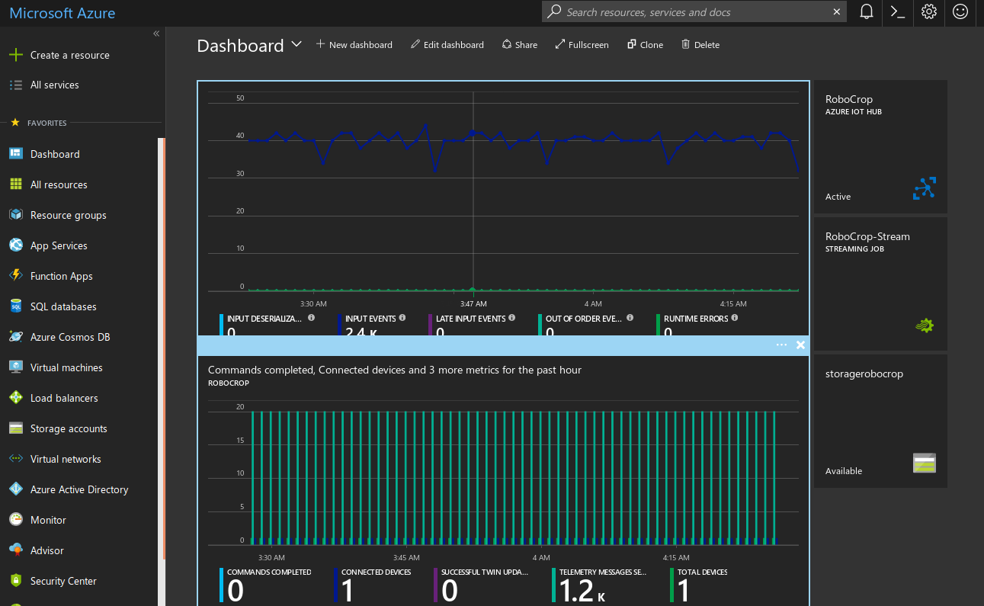
Task: Create a New dashboard
Action: pyautogui.click(x=354, y=45)
